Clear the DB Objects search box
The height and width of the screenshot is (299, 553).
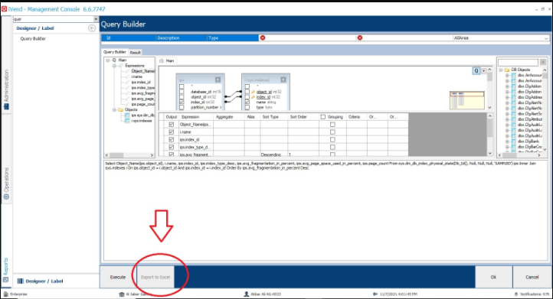point(543,63)
